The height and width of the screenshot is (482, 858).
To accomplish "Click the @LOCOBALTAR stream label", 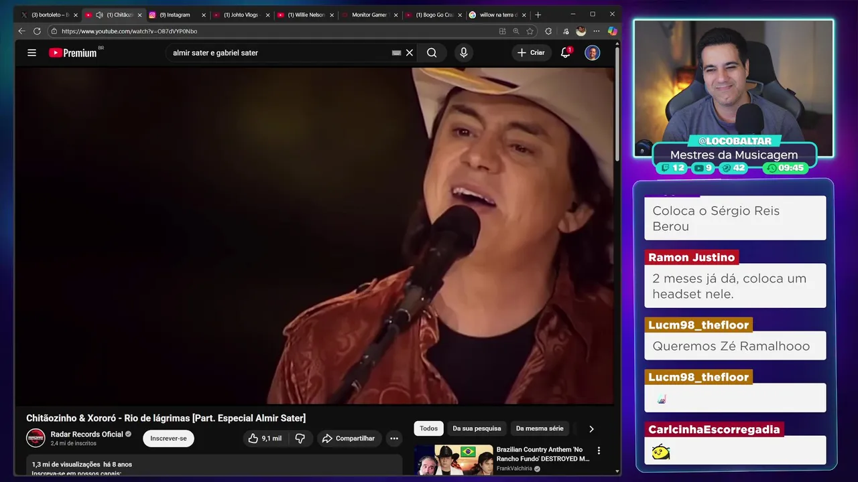I will pos(735,141).
